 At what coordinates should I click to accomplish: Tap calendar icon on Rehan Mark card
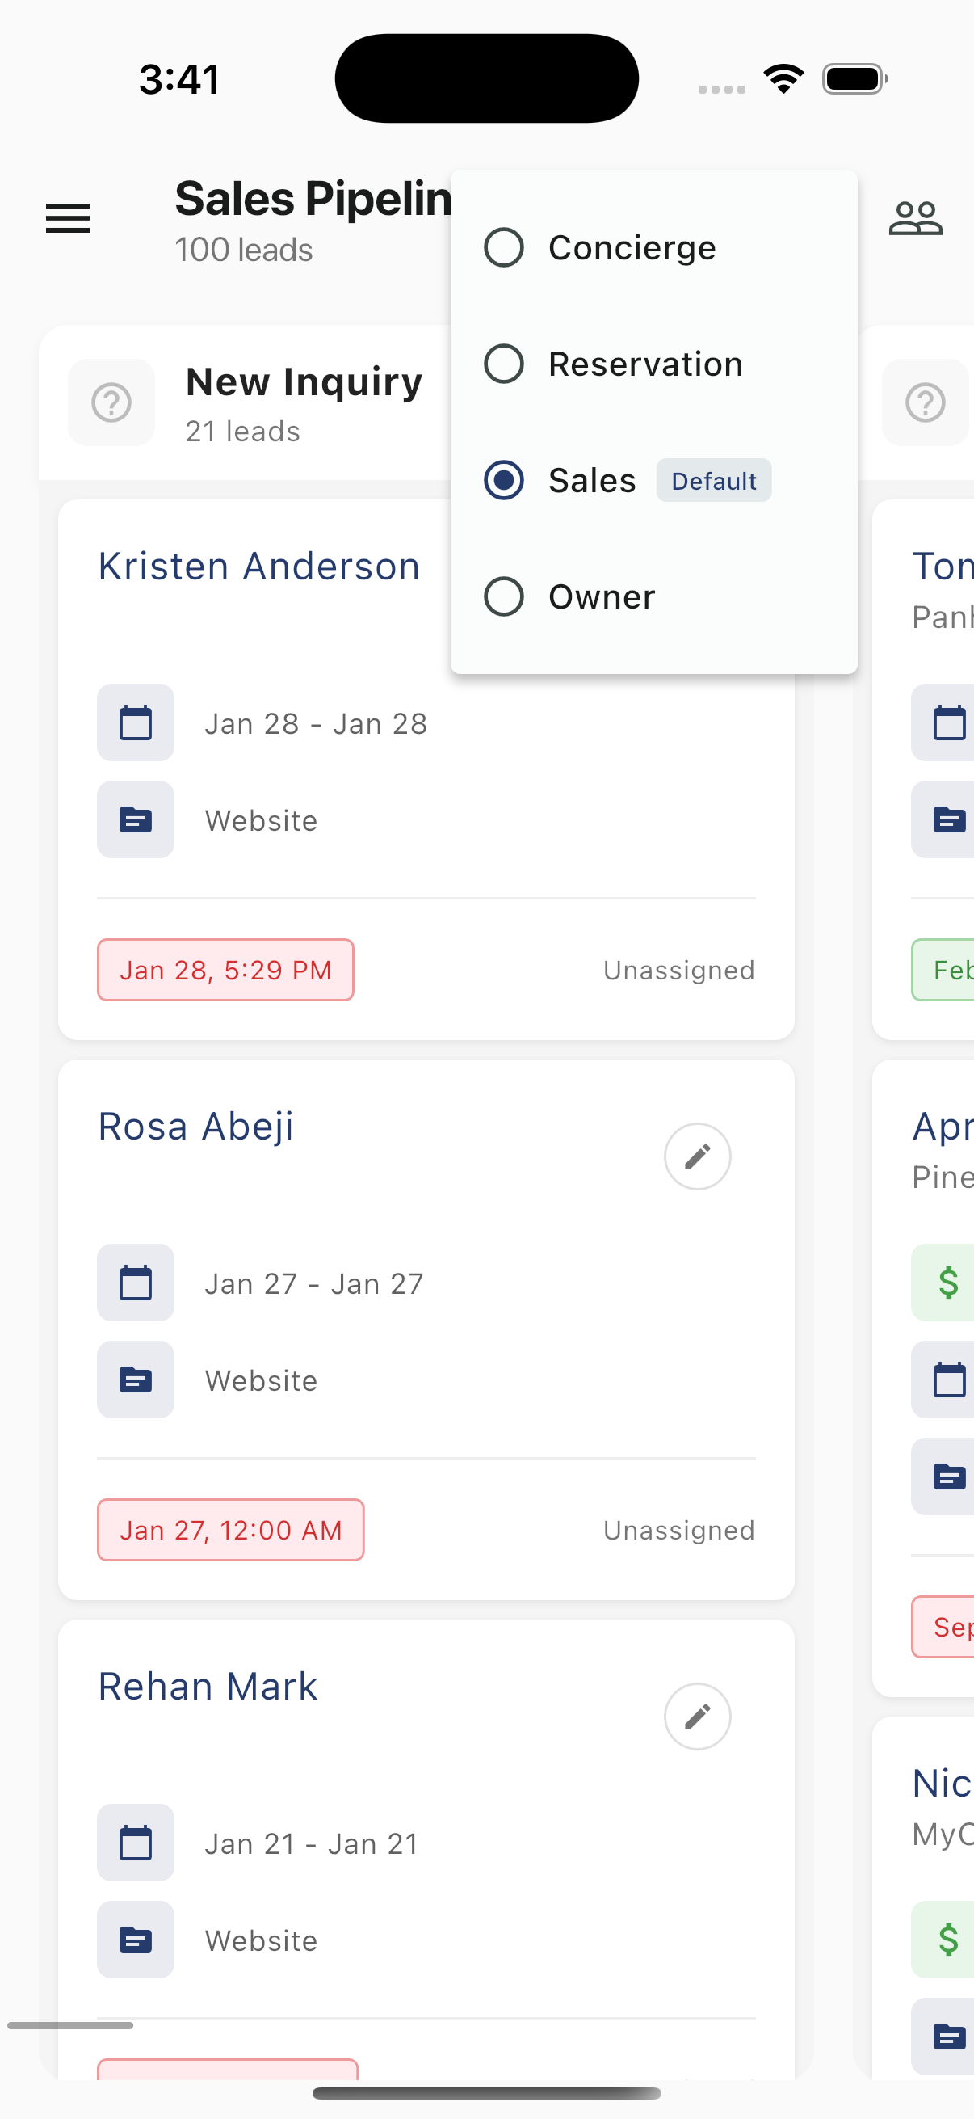tap(136, 1843)
